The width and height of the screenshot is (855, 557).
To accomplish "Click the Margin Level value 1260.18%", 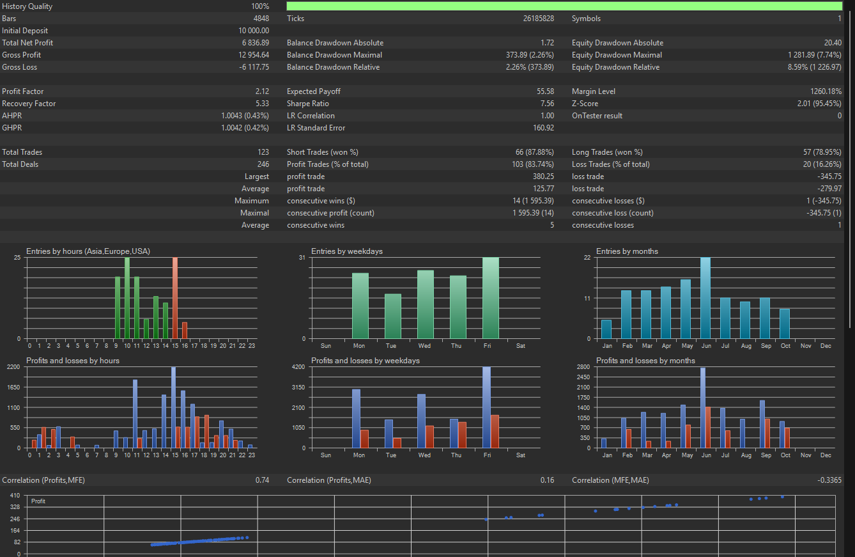I will tap(825, 91).
